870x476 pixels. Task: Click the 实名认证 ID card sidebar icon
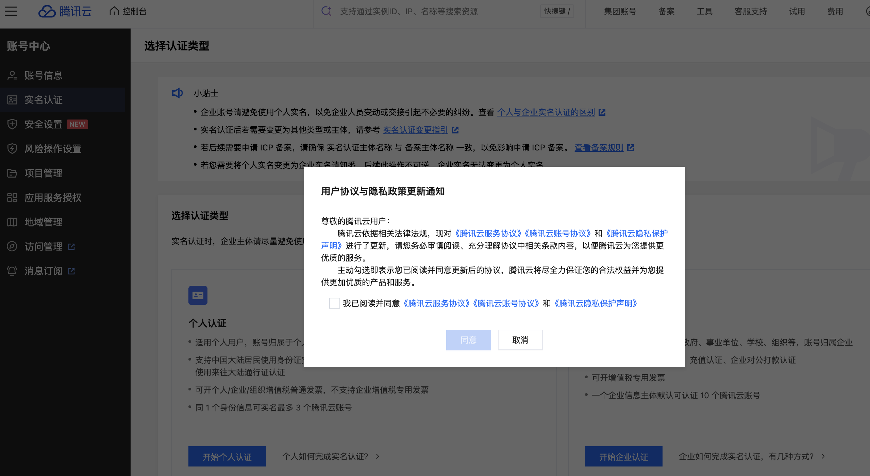pos(12,100)
